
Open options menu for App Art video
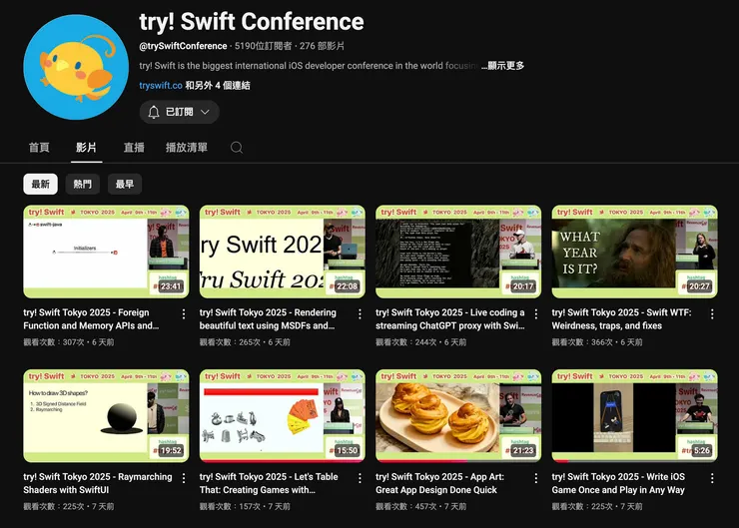[536, 478]
